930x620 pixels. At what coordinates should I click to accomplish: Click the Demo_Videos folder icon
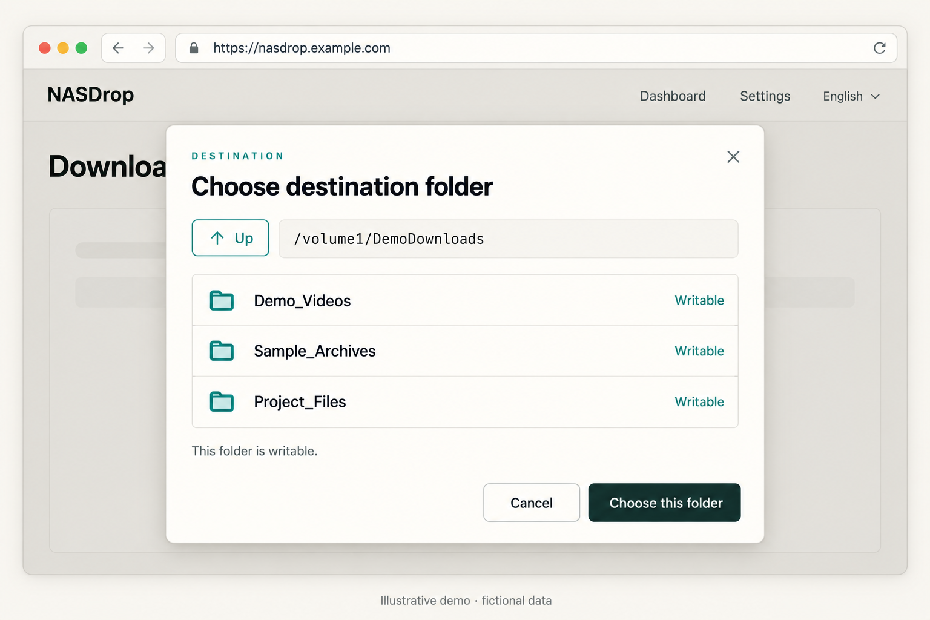pyautogui.click(x=222, y=300)
